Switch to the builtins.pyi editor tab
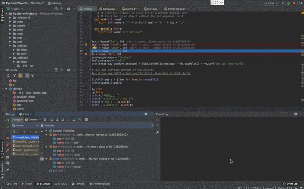Viewport: 304px width, 189px height. (x=109, y=9)
